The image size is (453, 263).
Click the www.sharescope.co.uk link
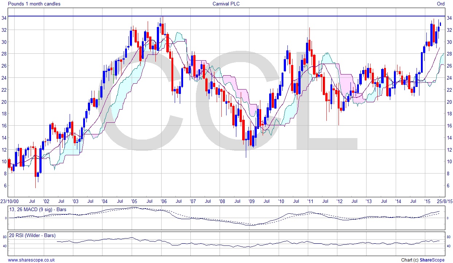click(x=31, y=260)
